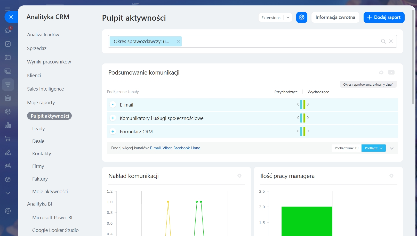Select Sales Intelligence menu item
The width and height of the screenshot is (417, 236).
point(45,89)
